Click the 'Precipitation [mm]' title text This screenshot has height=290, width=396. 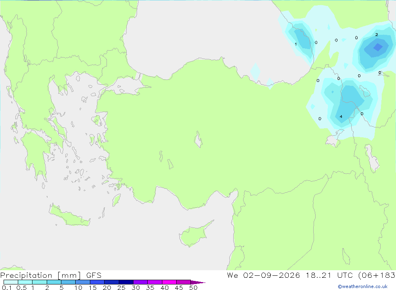(x=41, y=275)
